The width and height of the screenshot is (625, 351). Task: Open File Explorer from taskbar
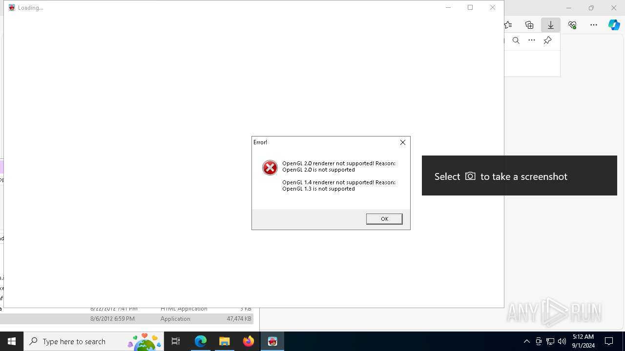225,341
